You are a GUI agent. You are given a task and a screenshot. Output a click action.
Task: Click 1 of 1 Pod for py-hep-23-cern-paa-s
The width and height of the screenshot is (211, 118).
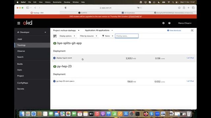tap(190, 81)
